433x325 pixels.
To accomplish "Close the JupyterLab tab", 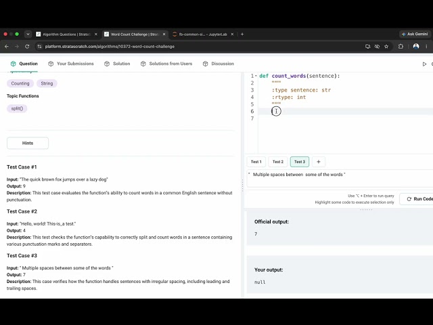I will point(232,35).
